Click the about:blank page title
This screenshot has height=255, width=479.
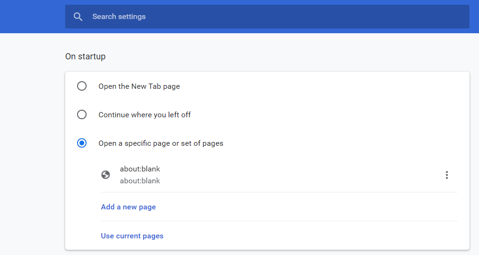click(140, 169)
